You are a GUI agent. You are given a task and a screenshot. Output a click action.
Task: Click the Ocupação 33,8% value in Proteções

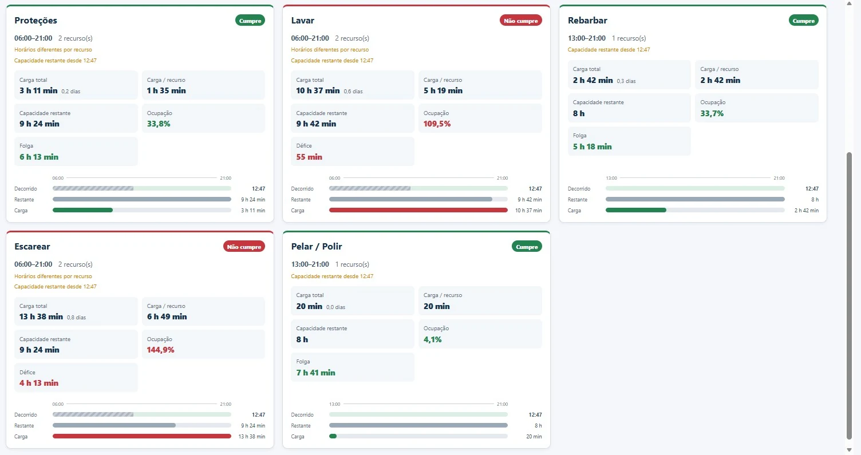pyautogui.click(x=159, y=124)
